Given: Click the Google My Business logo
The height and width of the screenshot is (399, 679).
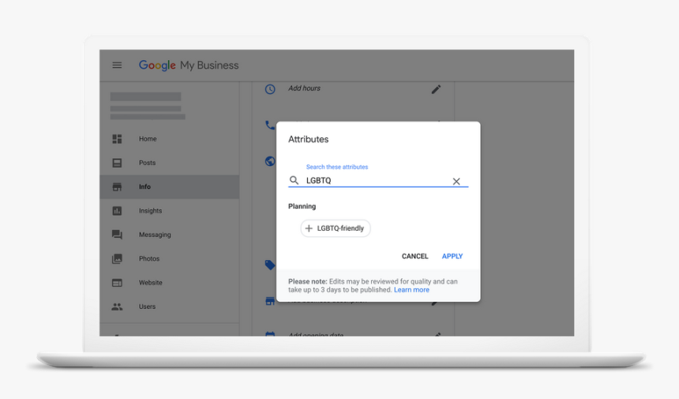Looking at the screenshot, I should pyautogui.click(x=189, y=66).
